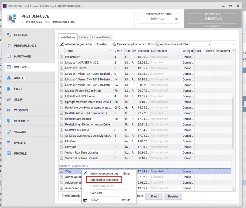Select the Hardware monitor icon
This screenshot has width=246, height=208.
point(9,57)
